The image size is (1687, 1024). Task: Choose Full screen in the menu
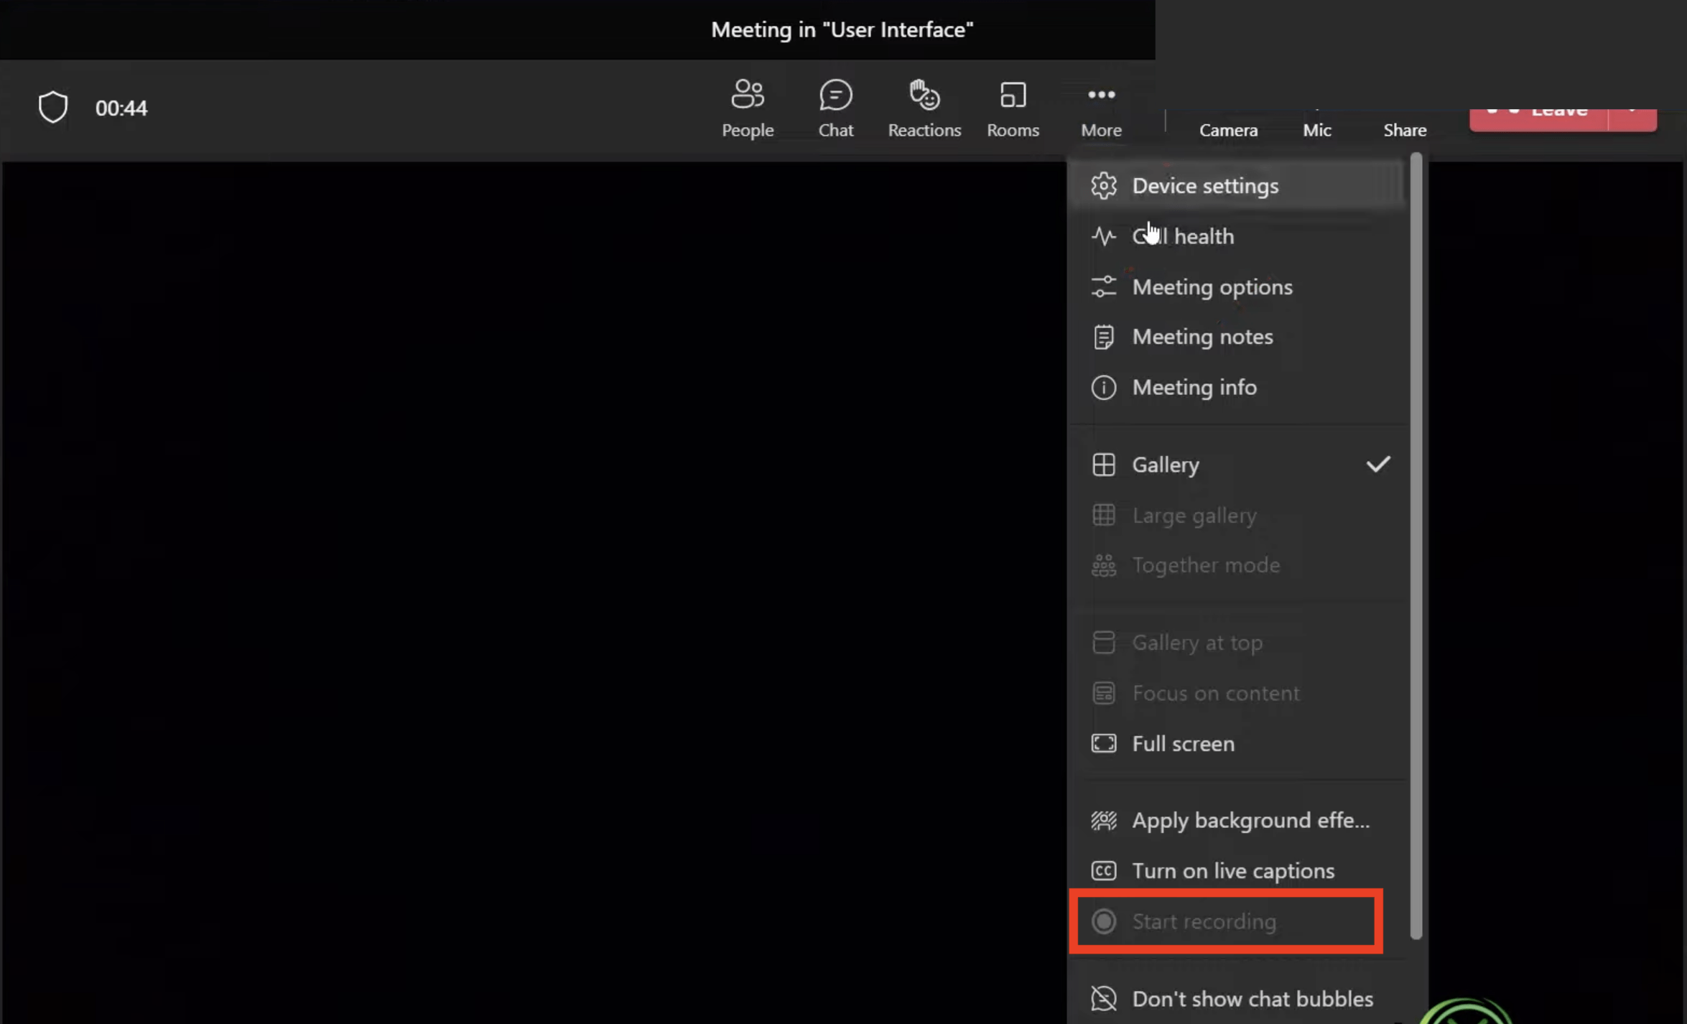tap(1237, 743)
